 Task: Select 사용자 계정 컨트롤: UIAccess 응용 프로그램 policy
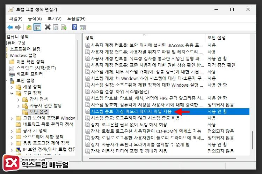(x=167, y=45)
